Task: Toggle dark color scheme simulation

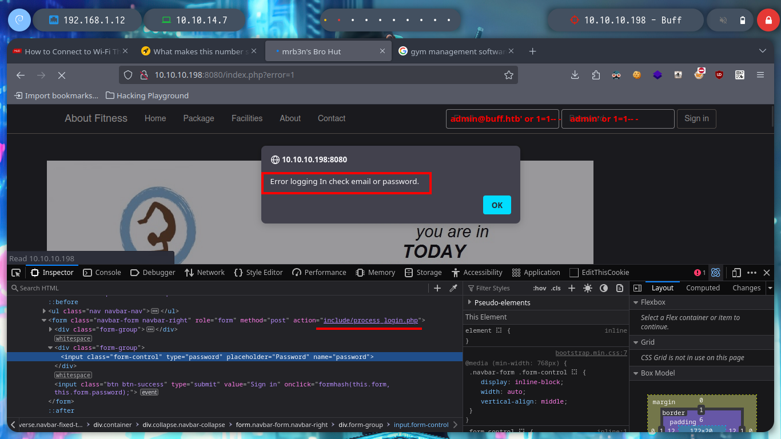Action: tap(604, 288)
